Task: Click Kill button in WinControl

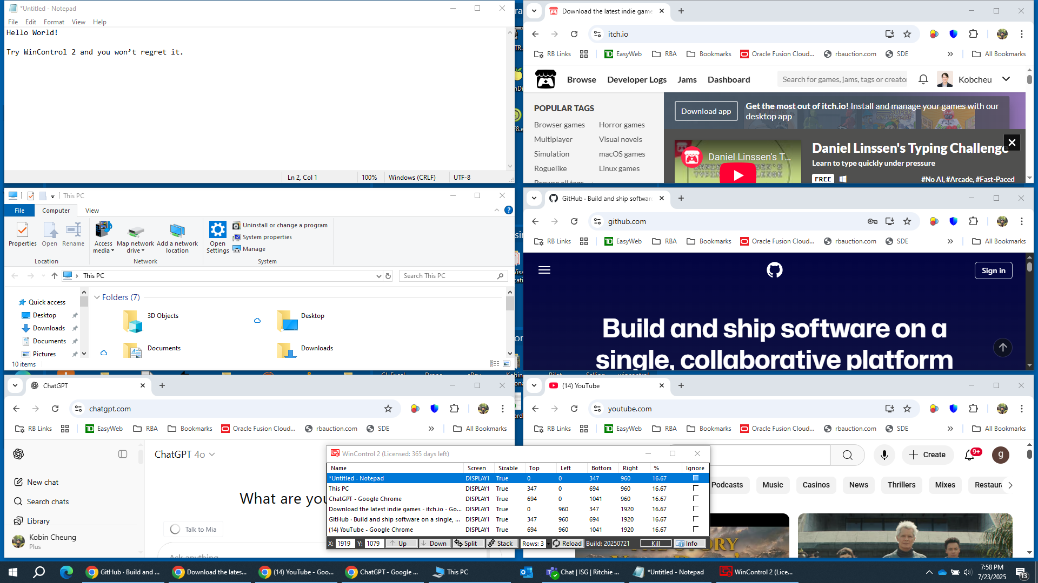Action: click(x=655, y=544)
